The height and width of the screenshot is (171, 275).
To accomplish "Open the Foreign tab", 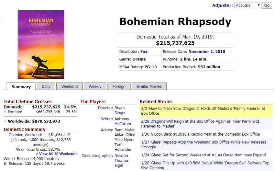I will click(x=119, y=87).
